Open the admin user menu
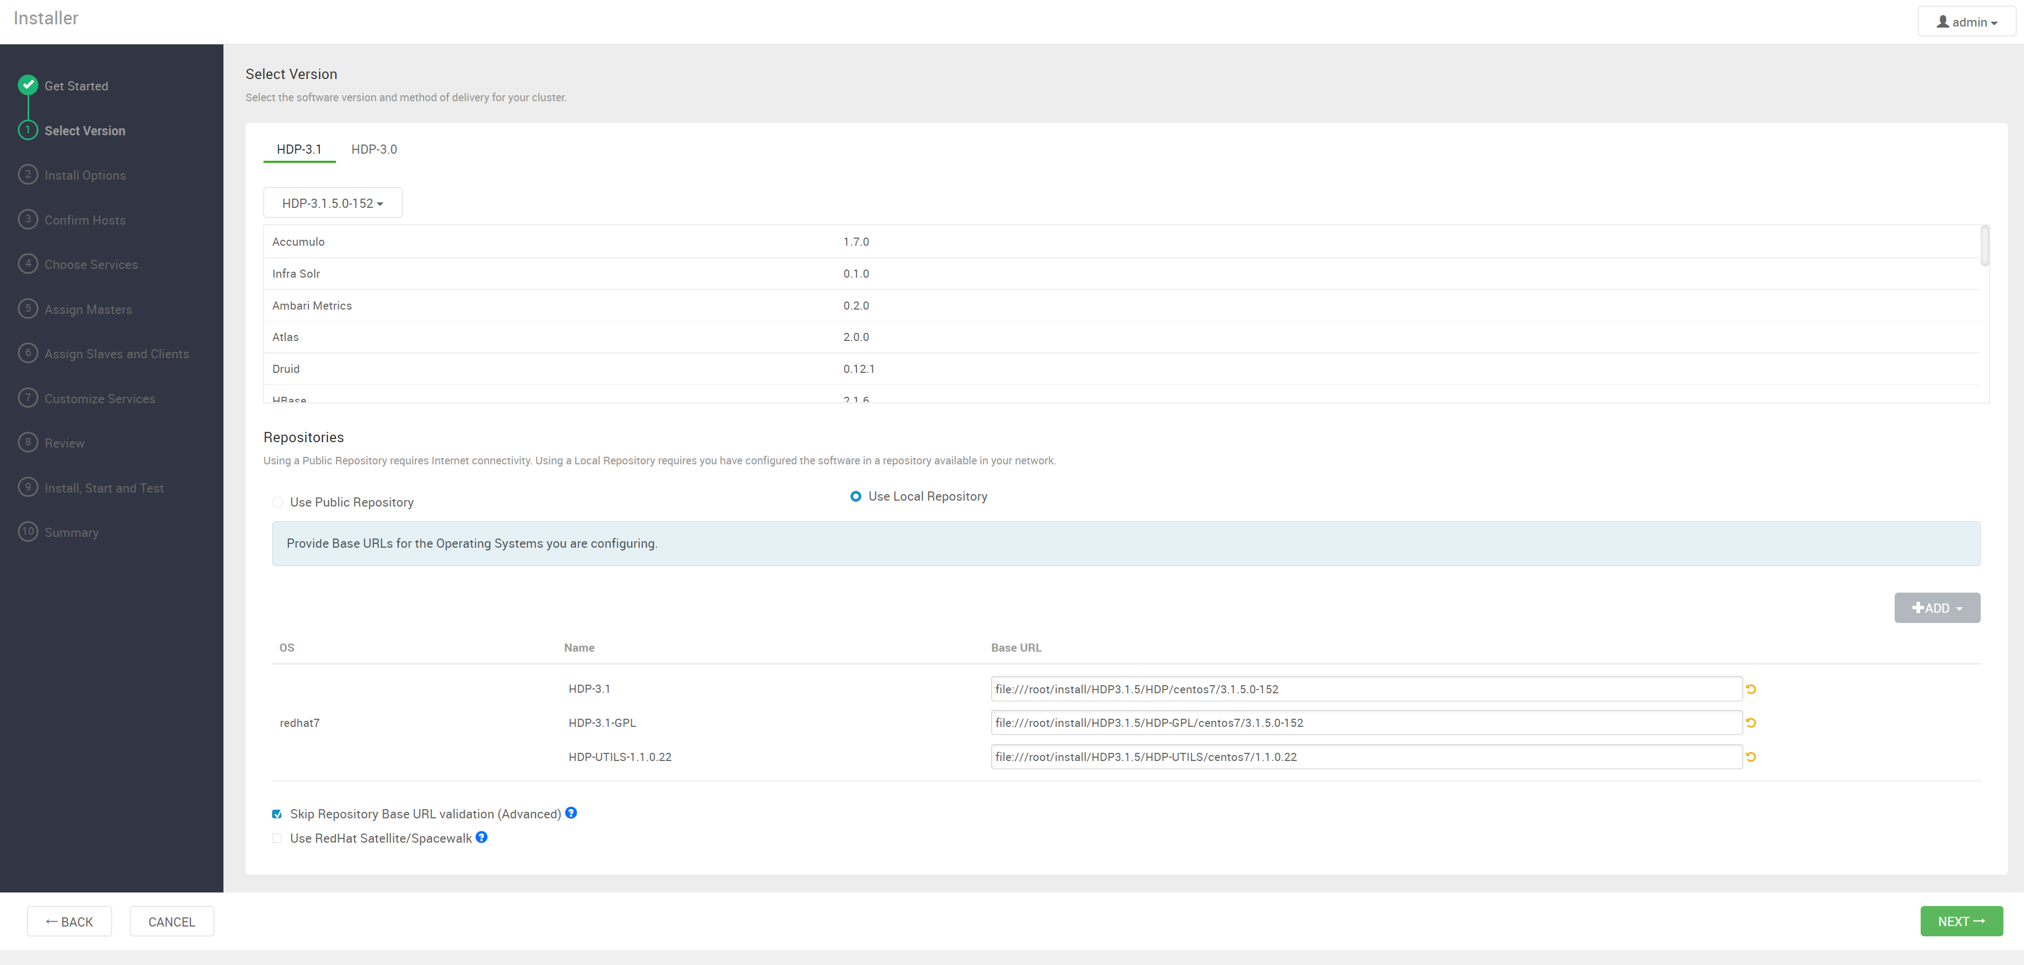Screen dimensions: 2024x965 (x=1966, y=22)
